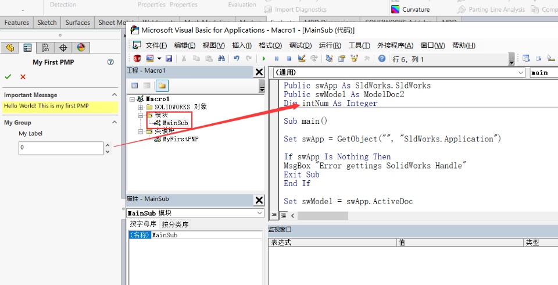
Task: Open the Properties Window toolbar icon
Action: (342, 58)
